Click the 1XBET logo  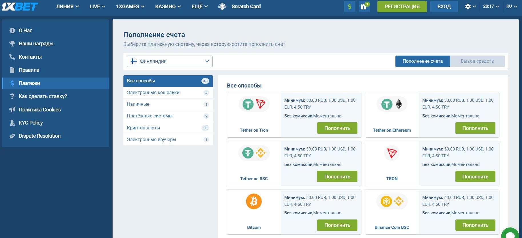(x=20, y=7)
